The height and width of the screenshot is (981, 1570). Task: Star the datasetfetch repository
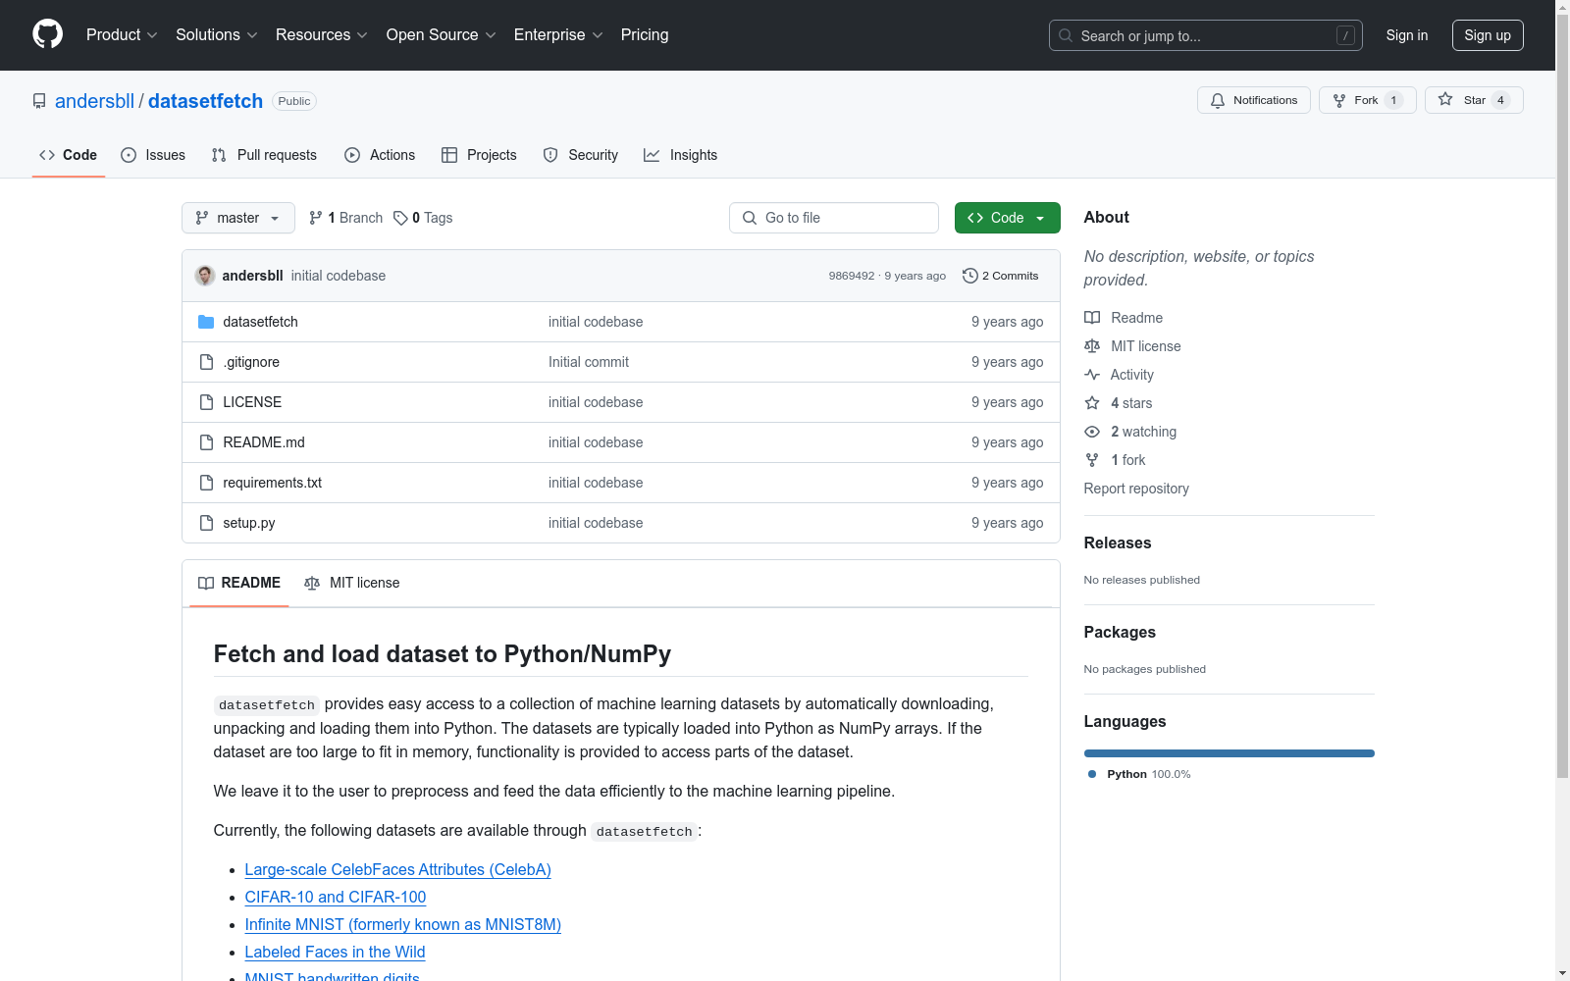pyautogui.click(x=1474, y=100)
